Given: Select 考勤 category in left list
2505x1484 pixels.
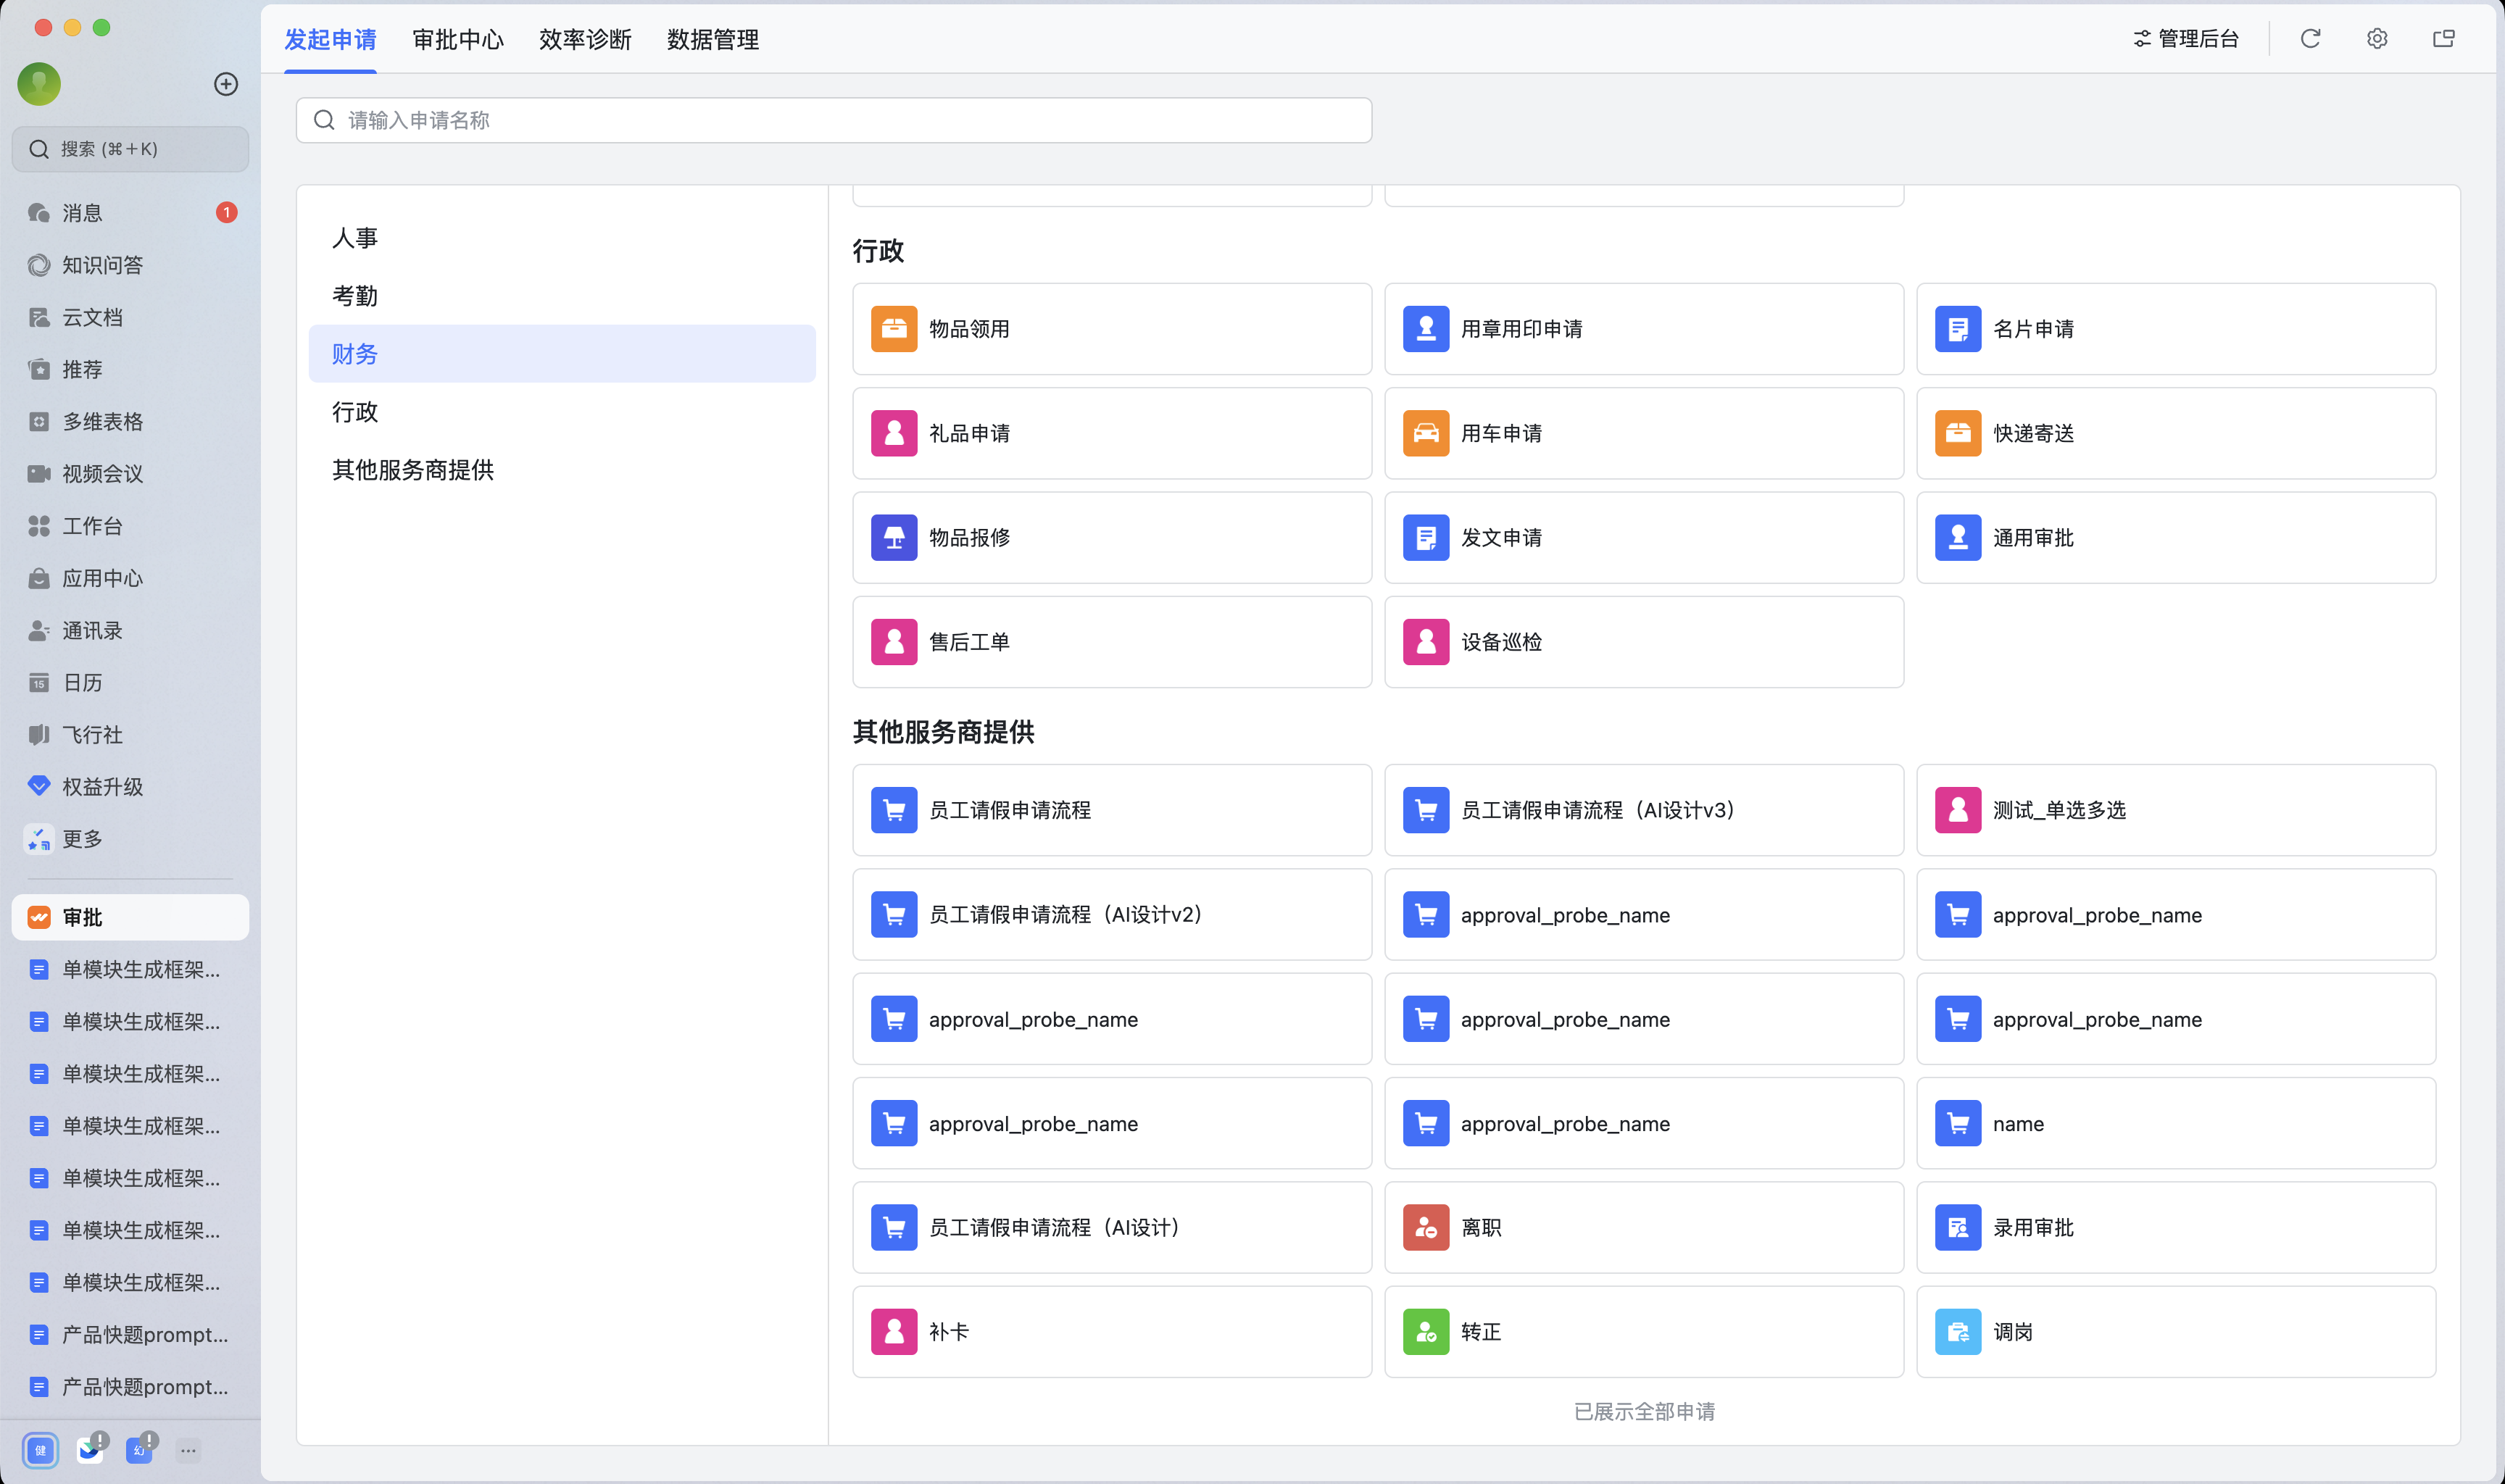Looking at the screenshot, I should (562, 296).
